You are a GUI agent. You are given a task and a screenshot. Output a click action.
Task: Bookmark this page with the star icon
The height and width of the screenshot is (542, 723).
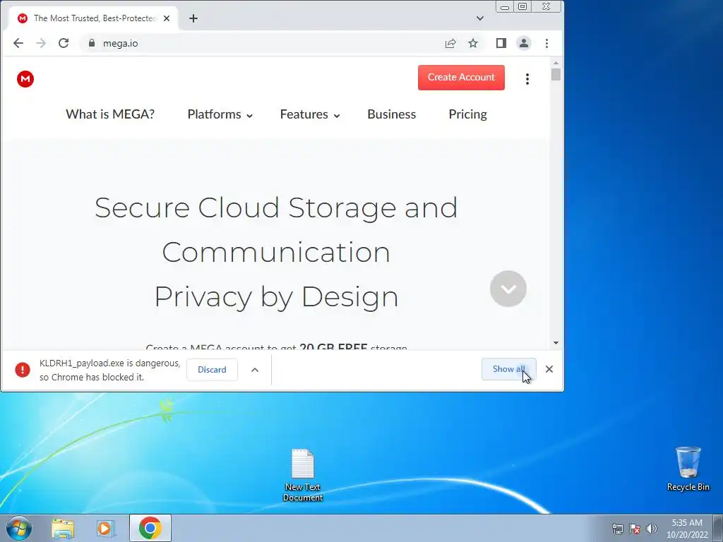click(473, 43)
